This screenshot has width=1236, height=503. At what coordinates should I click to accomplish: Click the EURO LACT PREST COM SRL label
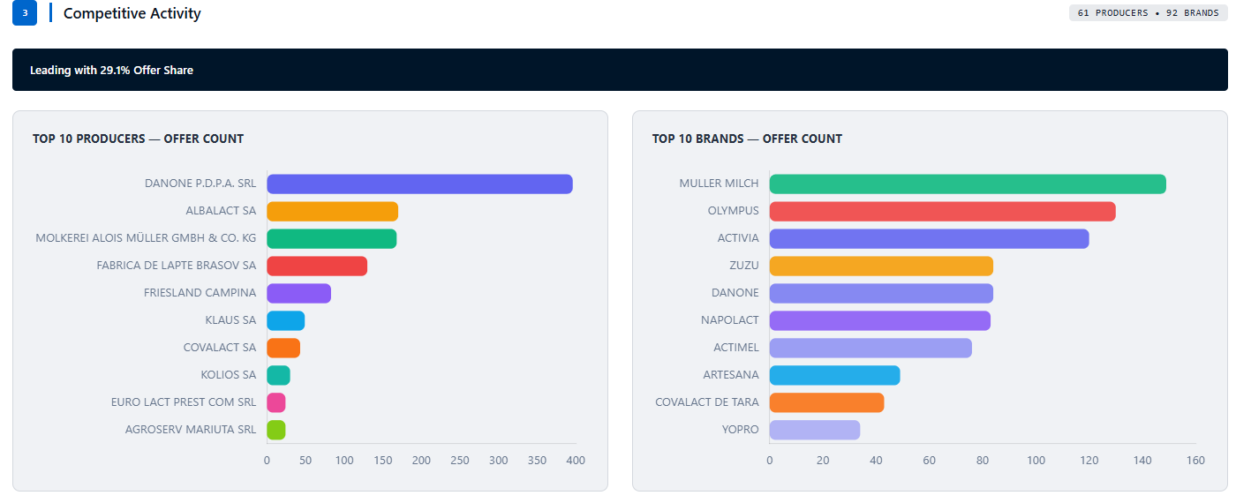pos(184,402)
